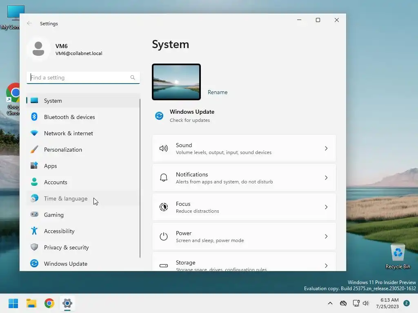The height and width of the screenshot is (313, 418).
Task: Click Check for updates under Windows Update
Action: [190, 120]
